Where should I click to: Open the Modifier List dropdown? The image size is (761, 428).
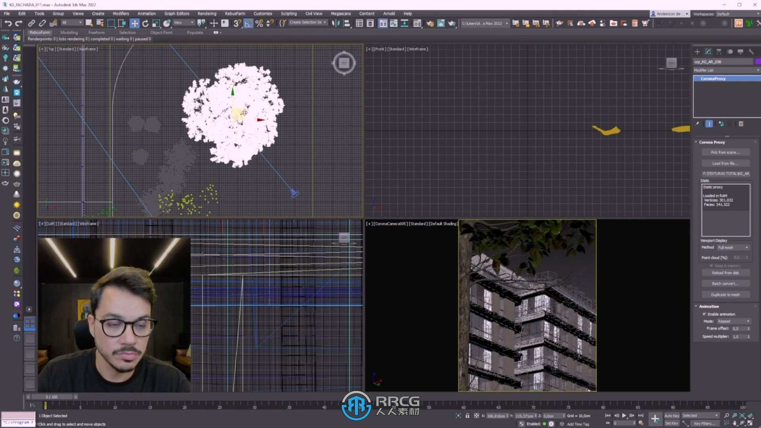(x=727, y=70)
